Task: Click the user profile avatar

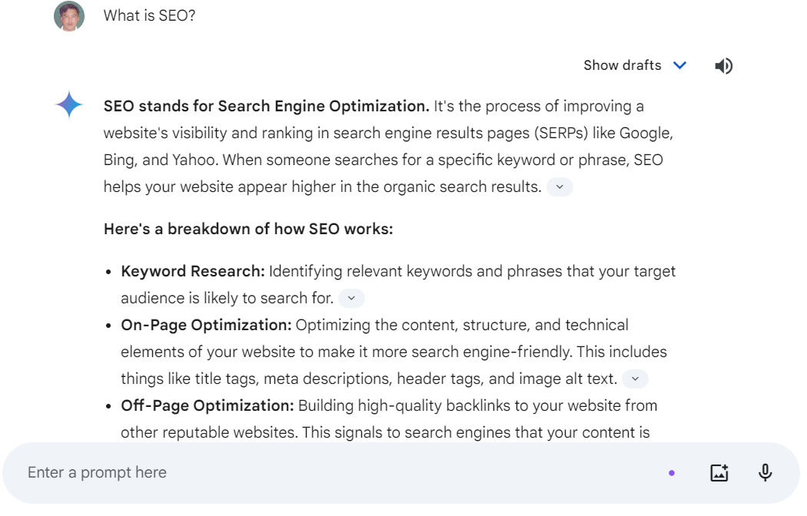Action: tap(69, 16)
